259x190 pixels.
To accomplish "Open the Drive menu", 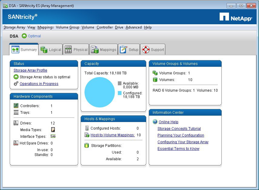I will click(119, 27).
